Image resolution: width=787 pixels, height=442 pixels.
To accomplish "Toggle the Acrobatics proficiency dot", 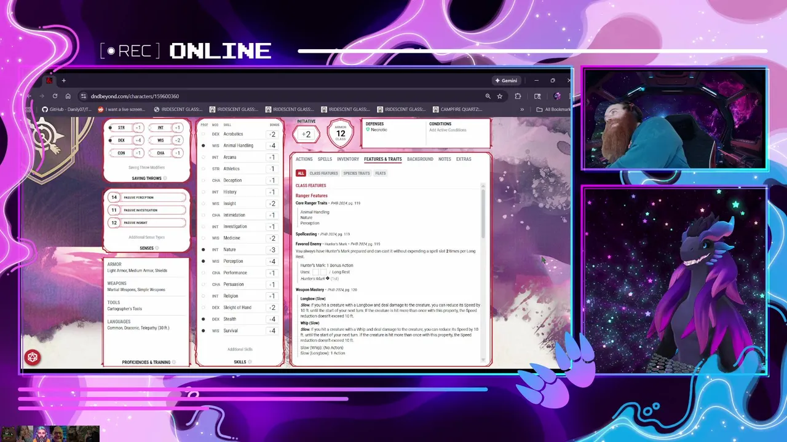I will tap(204, 134).
